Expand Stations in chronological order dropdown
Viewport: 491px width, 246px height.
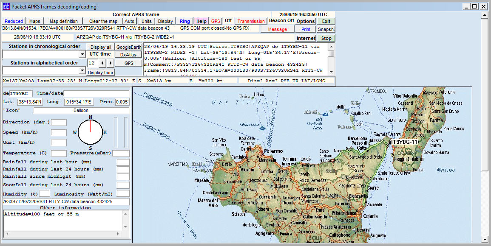pyautogui.click(x=82, y=55)
